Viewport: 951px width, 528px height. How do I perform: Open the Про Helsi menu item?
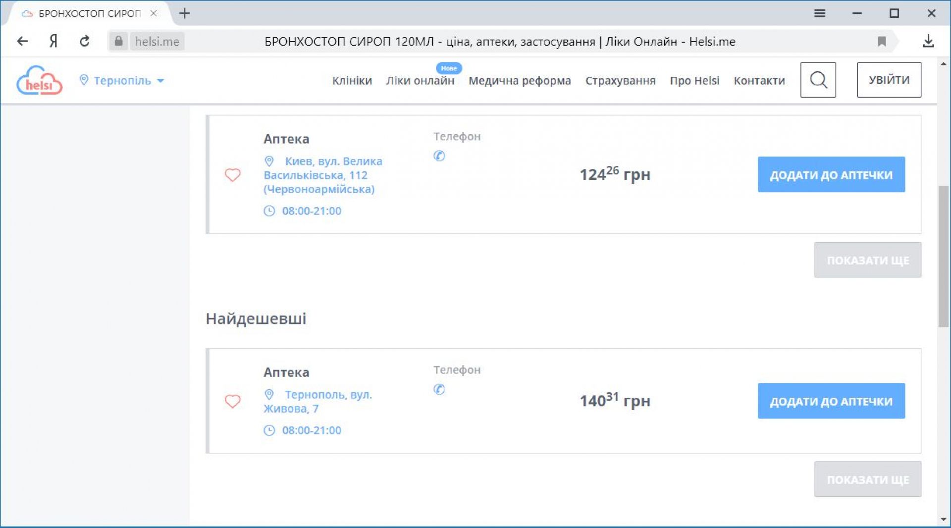tap(694, 80)
